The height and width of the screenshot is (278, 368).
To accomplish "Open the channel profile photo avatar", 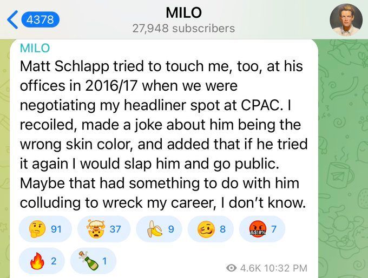I will coord(346,19).
